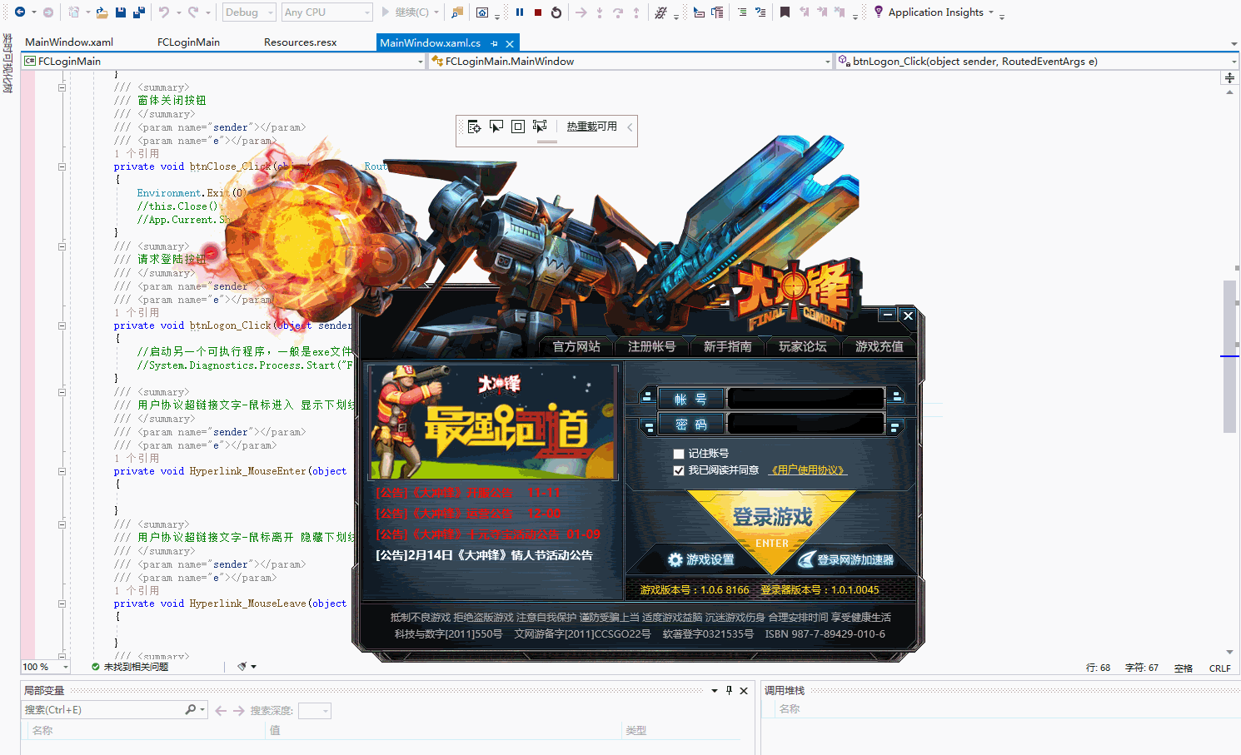Close the MainWindow.xaml.cs tab
The height and width of the screenshot is (755, 1241).
[510, 42]
